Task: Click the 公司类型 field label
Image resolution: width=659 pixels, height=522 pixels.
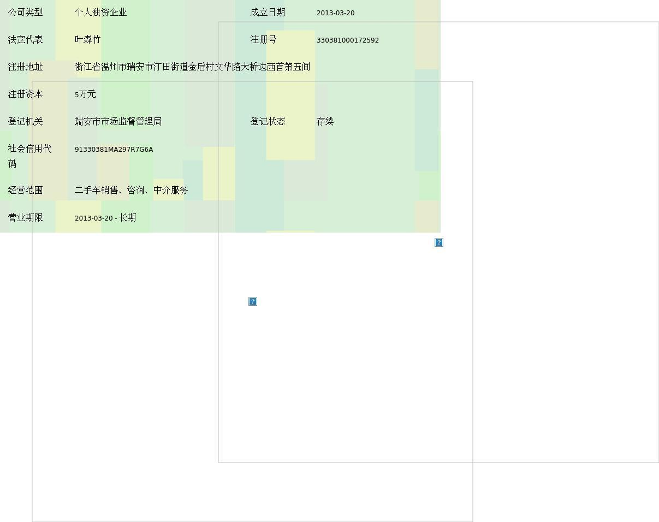Action: coord(25,13)
